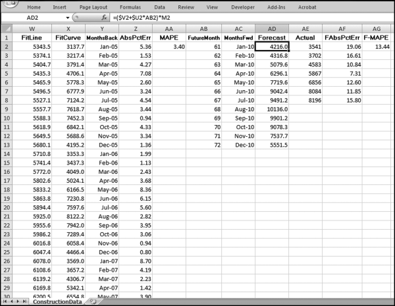Open the Review ribbon tab
The width and height of the screenshot is (395, 306).
186,7
